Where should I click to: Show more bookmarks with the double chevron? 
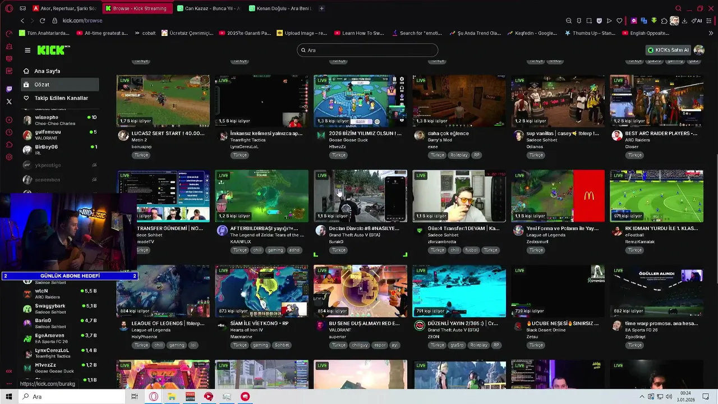pos(710,33)
